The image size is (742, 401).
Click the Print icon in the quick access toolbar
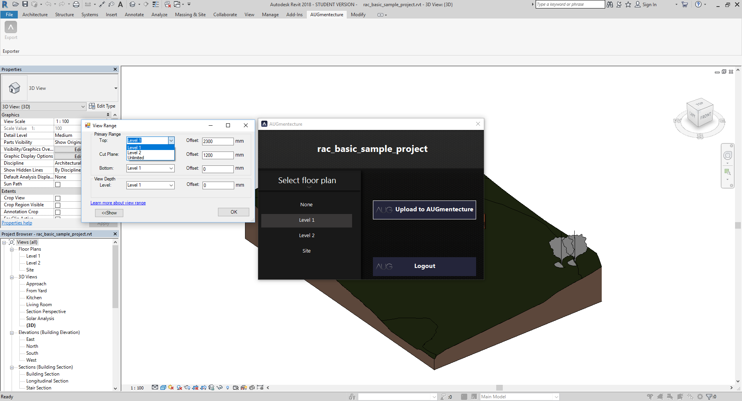[x=76, y=4]
